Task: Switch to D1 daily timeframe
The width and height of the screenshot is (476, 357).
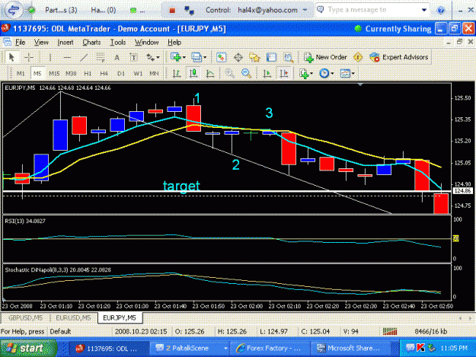Action: (121, 73)
